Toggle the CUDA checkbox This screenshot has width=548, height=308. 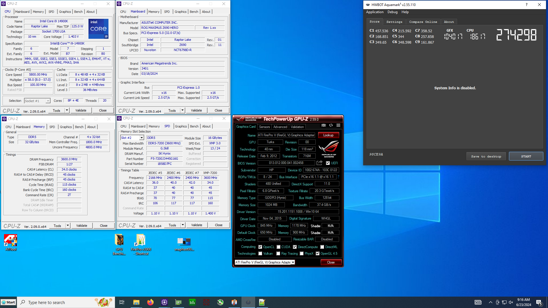(x=278, y=247)
